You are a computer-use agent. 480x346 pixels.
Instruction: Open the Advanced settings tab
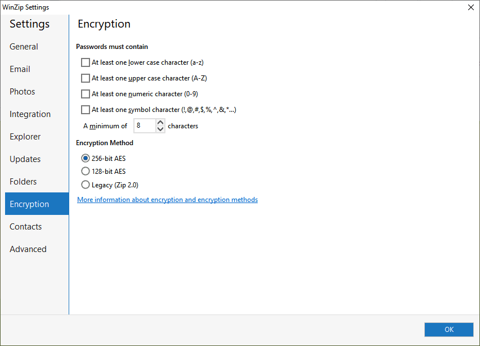pos(28,249)
